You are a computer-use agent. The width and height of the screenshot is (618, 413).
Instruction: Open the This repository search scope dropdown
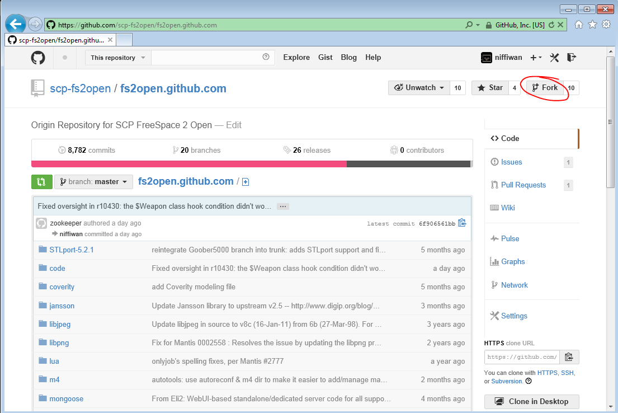pyautogui.click(x=118, y=58)
